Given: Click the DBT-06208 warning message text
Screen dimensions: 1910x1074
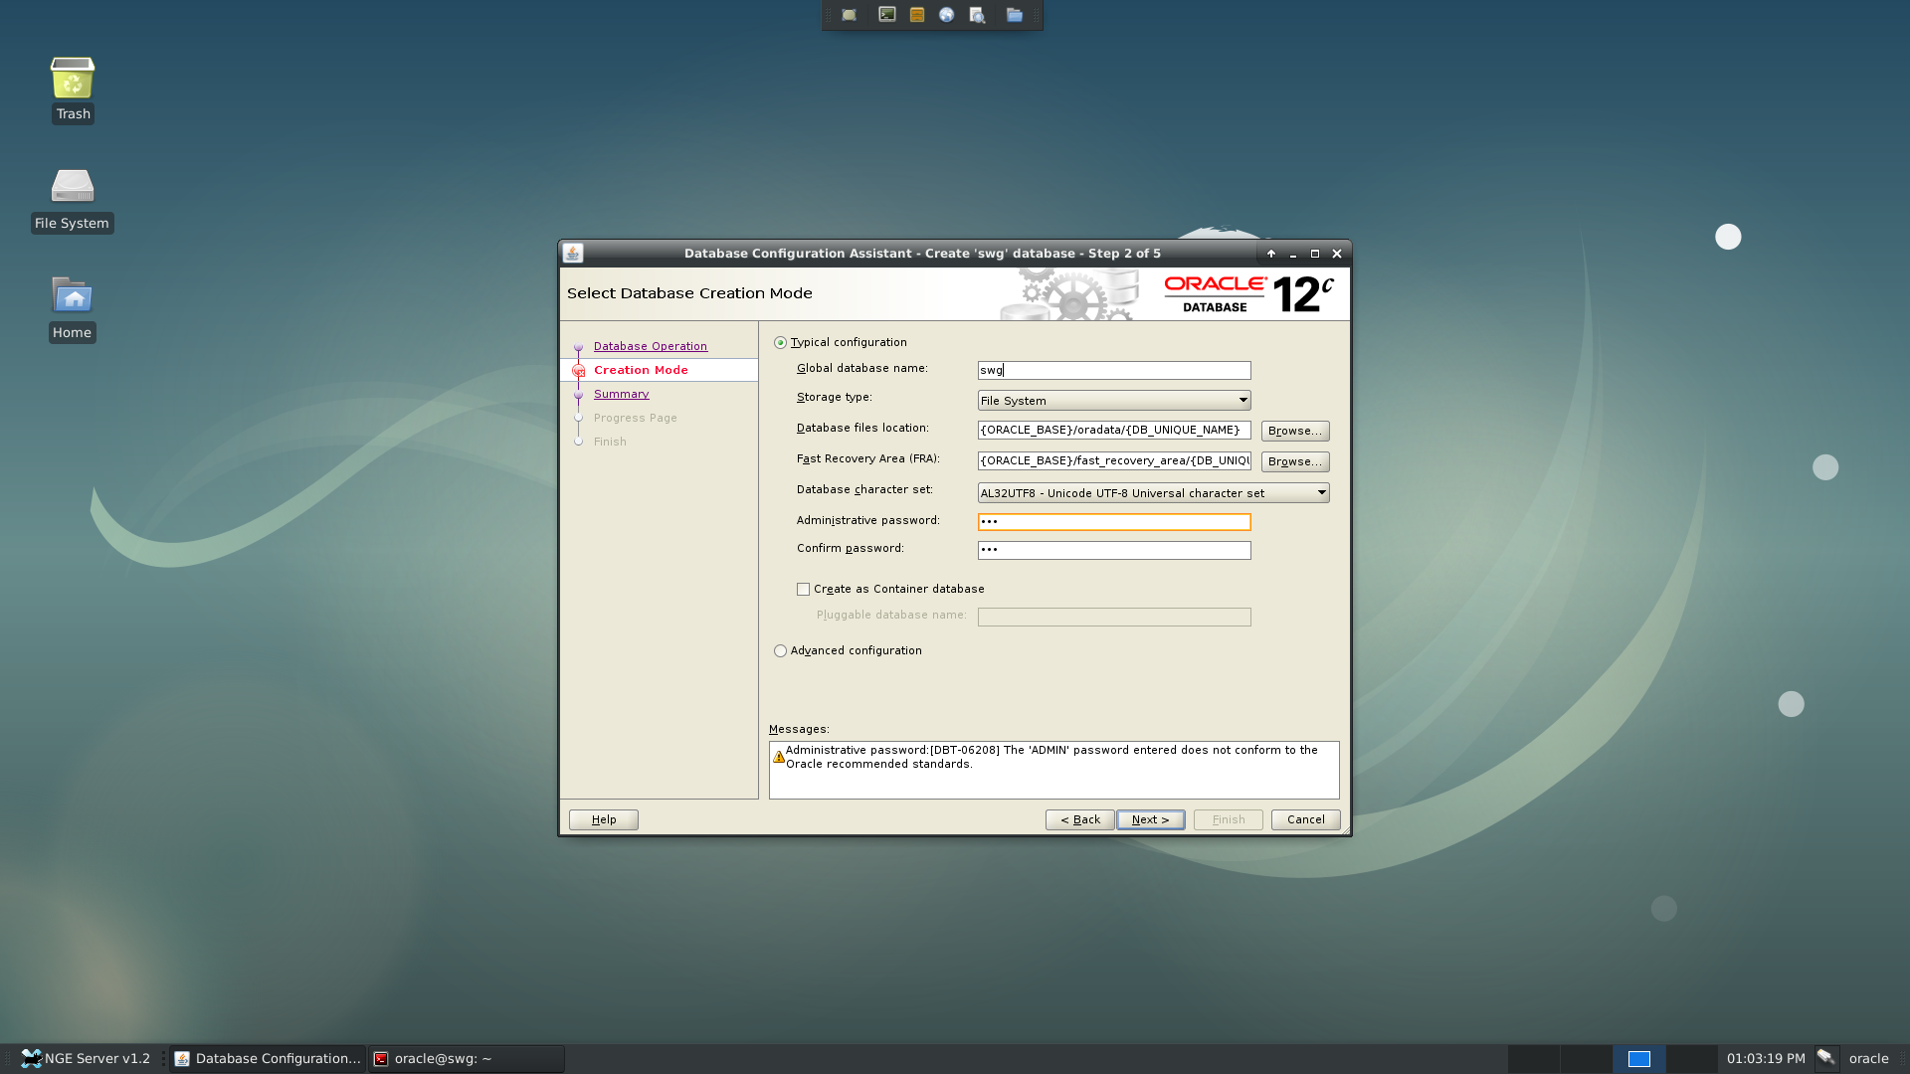Looking at the screenshot, I should tap(1051, 757).
